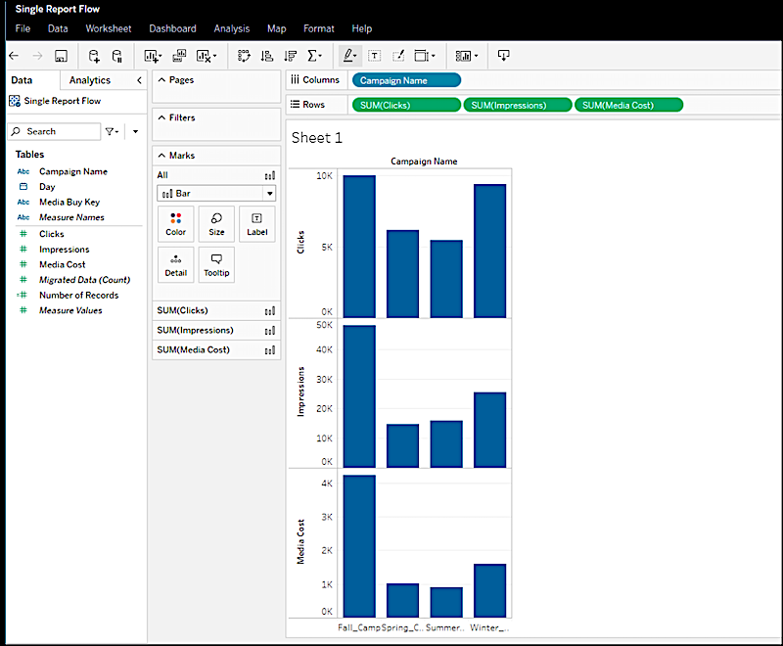The height and width of the screenshot is (646, 783).
Task: Open the Label mark card
Action: coord(257,224)
